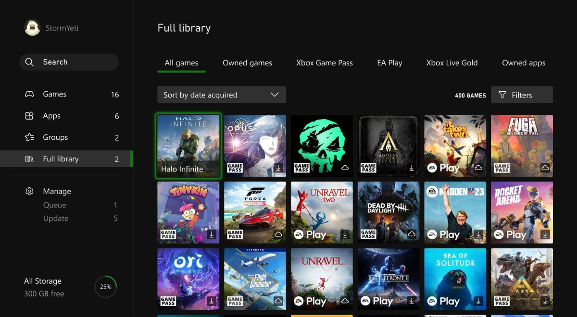The height and width of the screenshot is (317, 577).
Task: Click the Apps icon in sidebar
Action: pos(29,116)
